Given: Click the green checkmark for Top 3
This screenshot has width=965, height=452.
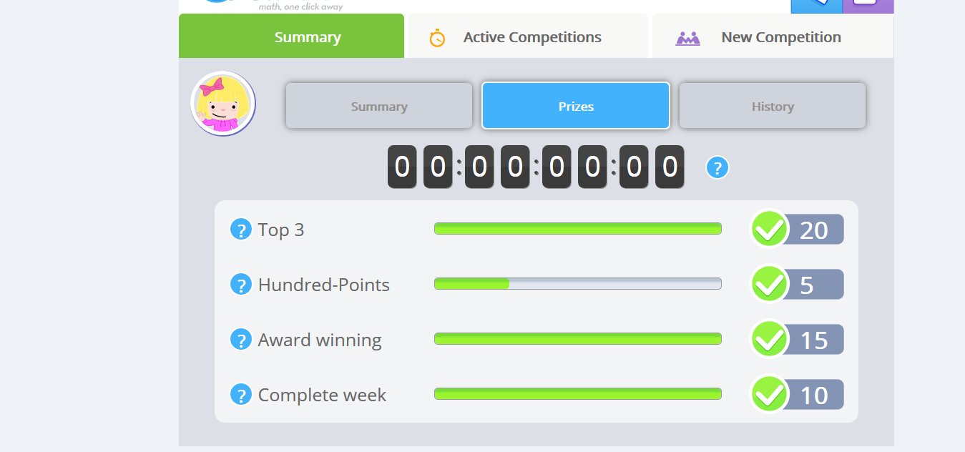Looking at the screenshot, I should [770, 230].
